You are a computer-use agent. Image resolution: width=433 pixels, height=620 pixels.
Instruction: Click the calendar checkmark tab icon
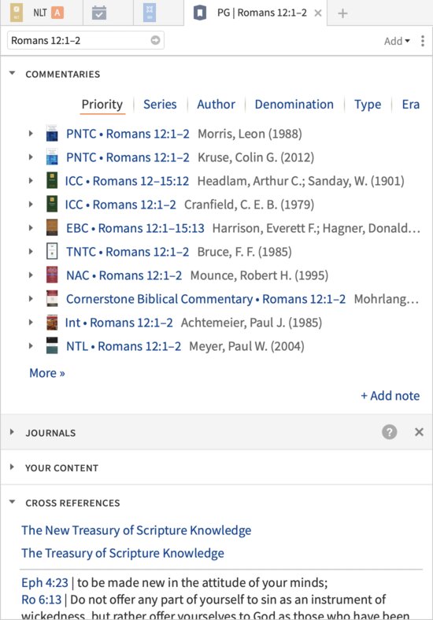point(99,13)
